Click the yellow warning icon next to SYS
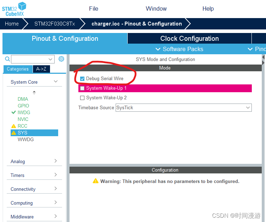The width and height of the screenshot is (266, 222). pyautogui.click(x=13, y=133)
